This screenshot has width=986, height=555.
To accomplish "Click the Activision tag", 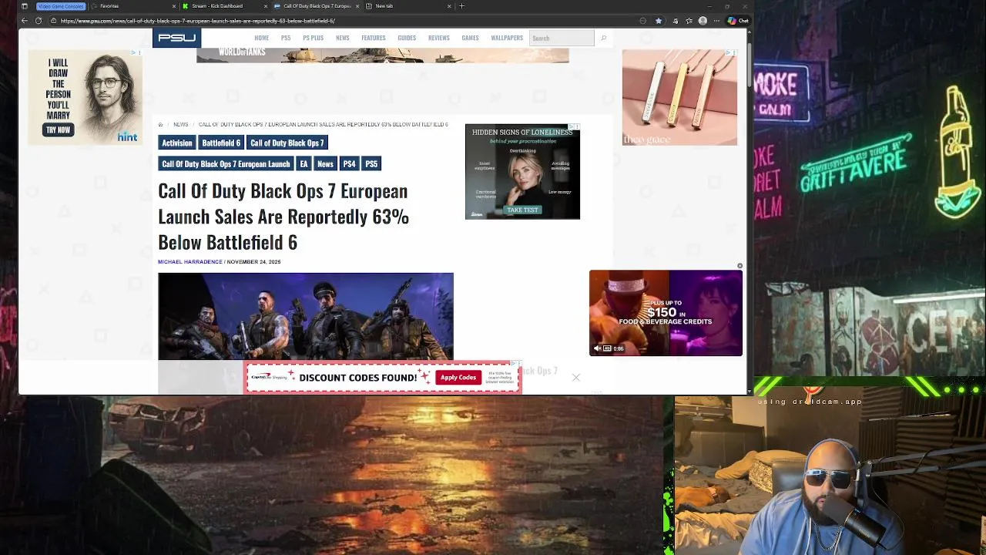I will click(176, 143).
